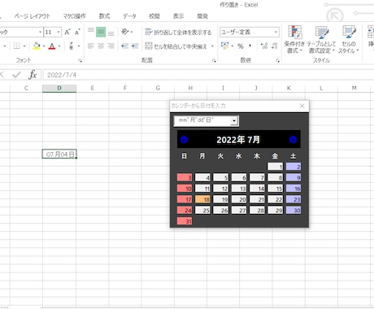Pick day 4 in the calendar
The width and height of the screenshot is (374, 309).
pos(202,178)
